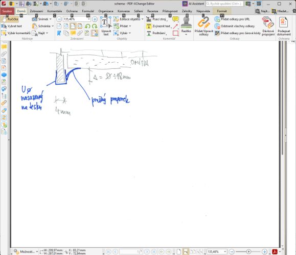Switch to the Komentáře ribbon tab
Viewport: 296px width, 255px height.
pyautogui.click(x=54, y=11)
